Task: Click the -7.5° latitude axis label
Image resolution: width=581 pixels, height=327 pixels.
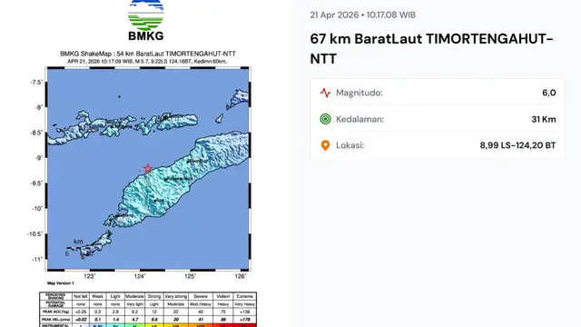Action: point(36,83)
